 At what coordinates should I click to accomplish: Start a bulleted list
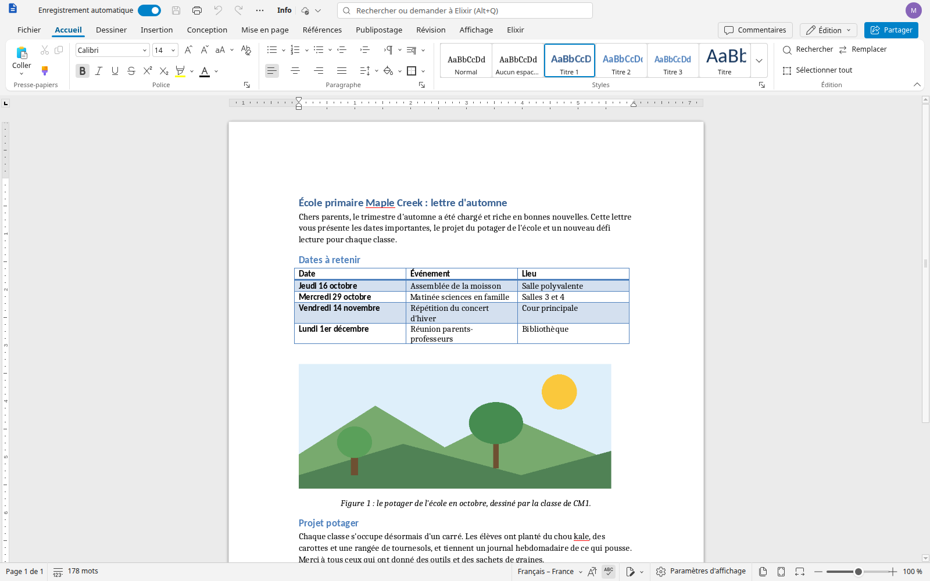[271, 50]
